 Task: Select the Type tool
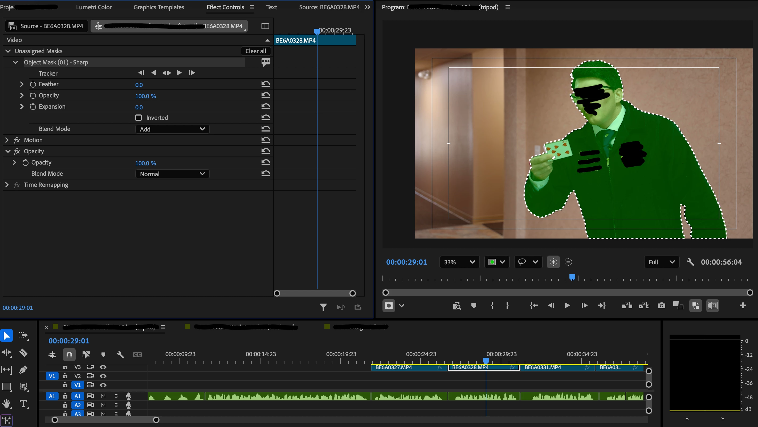23,404
